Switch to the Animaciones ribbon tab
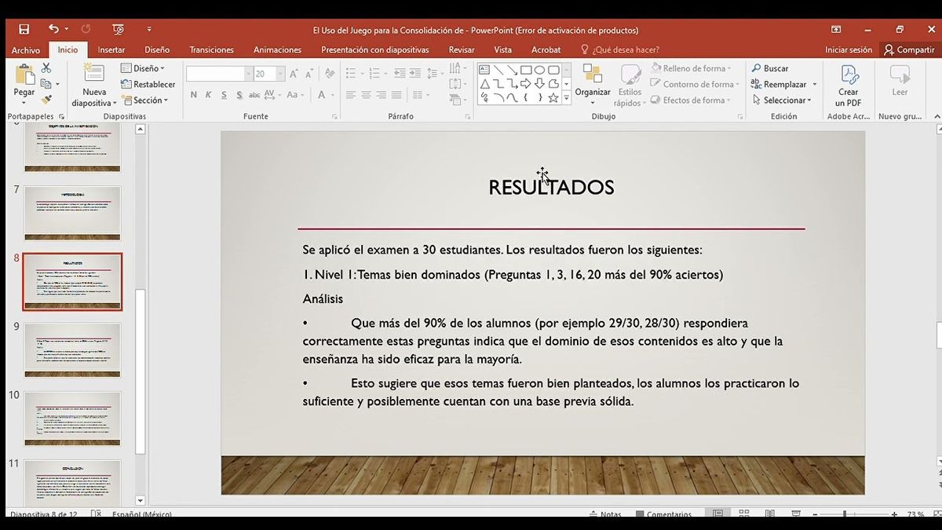942x530 pixels. (x=276, y=49)
